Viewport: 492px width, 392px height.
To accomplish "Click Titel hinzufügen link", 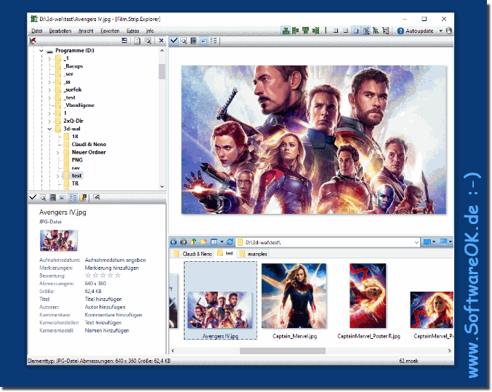I will tap(103, 299).
